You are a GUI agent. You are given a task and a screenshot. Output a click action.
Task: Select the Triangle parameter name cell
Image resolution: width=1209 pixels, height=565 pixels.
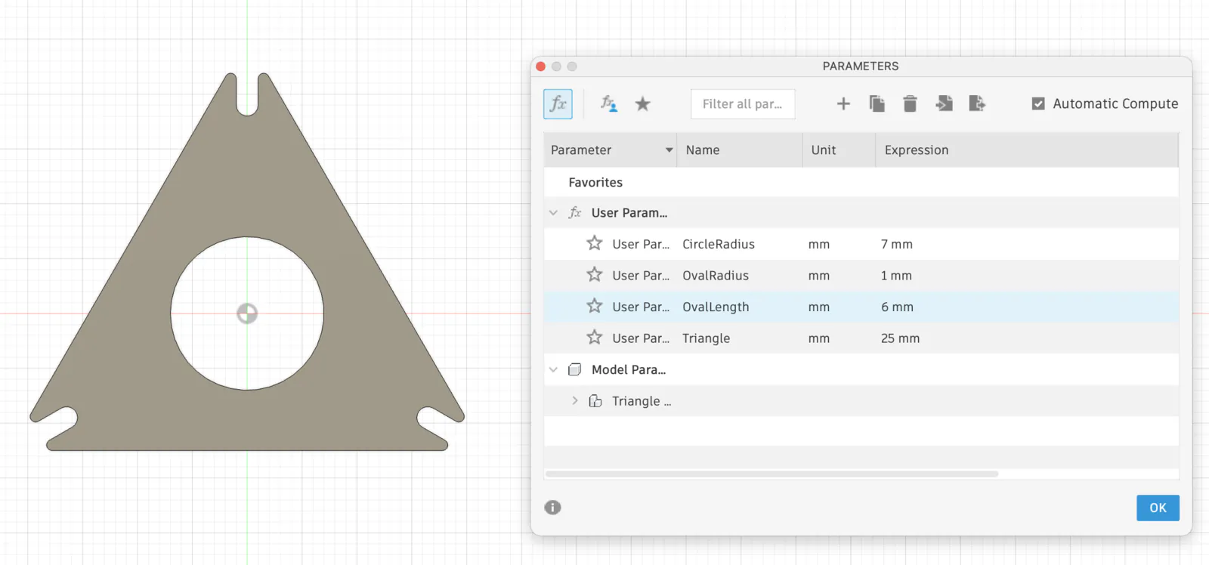click(x=706, y=338)
